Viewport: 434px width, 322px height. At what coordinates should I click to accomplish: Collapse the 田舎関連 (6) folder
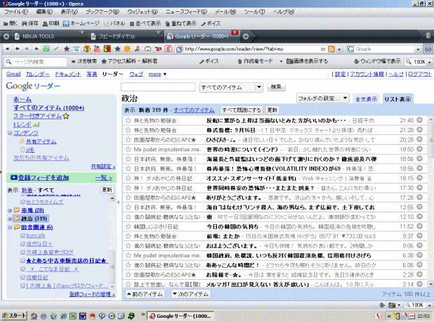coord(10,227)
